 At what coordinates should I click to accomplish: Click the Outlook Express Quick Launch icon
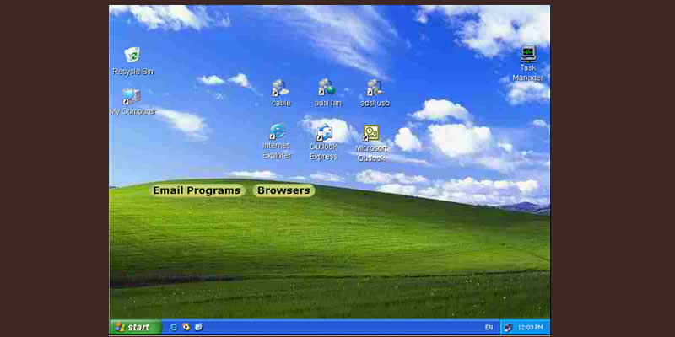coord(198,327)
